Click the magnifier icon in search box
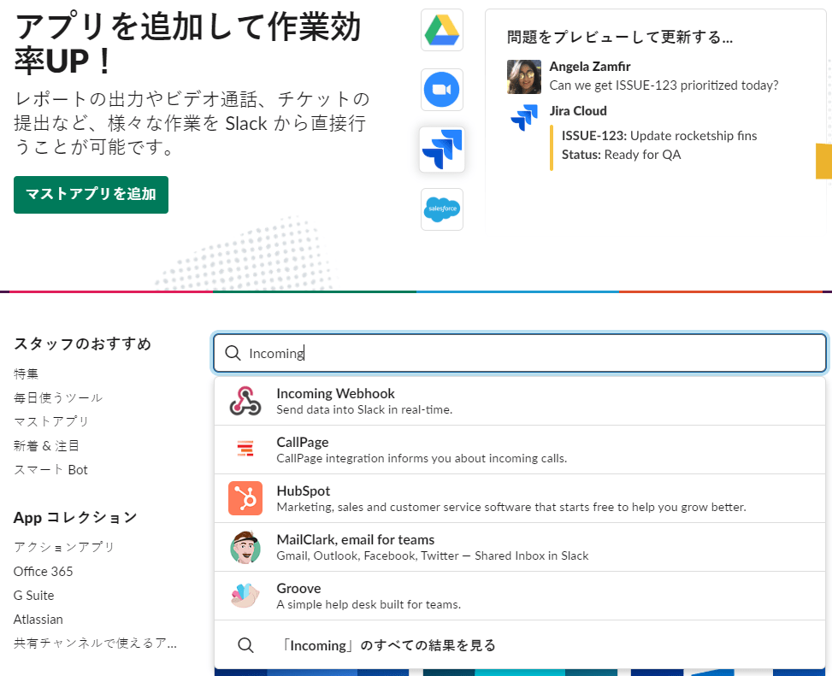This screenshot has height=676, width=832. 233,353
